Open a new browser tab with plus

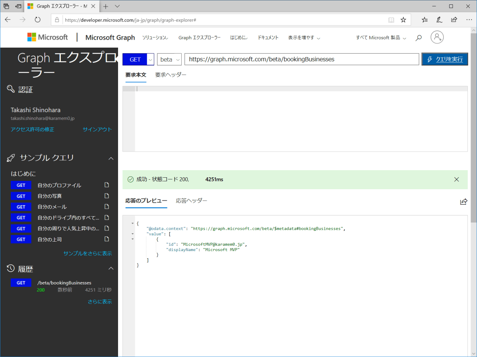[x=105, y=6]
